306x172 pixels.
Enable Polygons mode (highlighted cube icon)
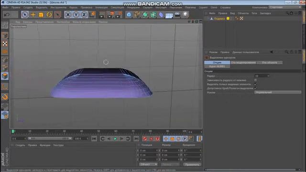coord(5,76)
